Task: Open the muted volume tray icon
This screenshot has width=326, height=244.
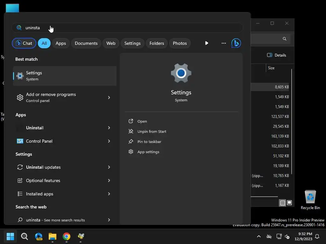Action: [x=287, y=236]
